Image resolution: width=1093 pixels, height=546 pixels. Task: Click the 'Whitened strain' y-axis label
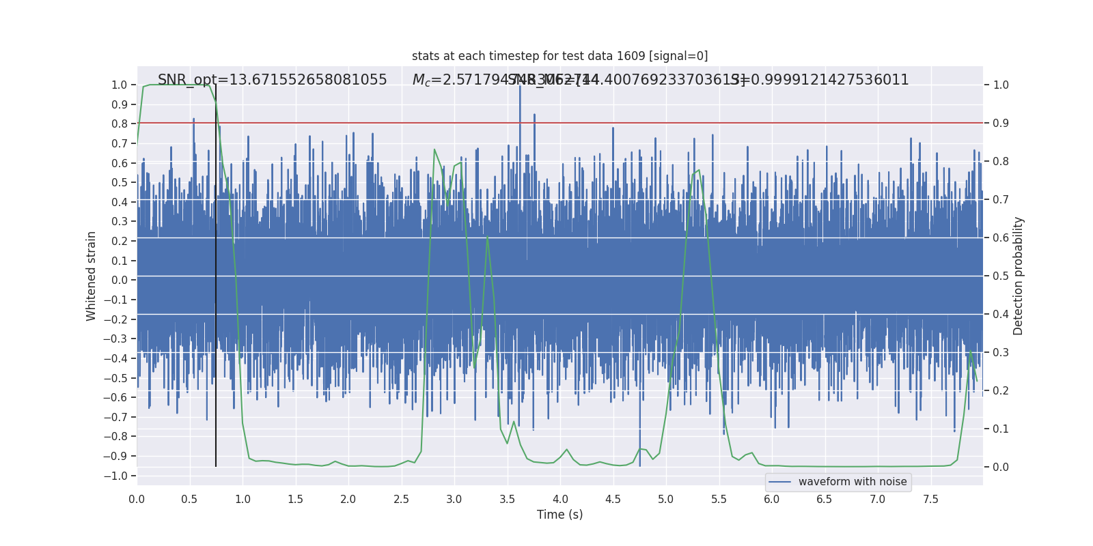[92, 276]
